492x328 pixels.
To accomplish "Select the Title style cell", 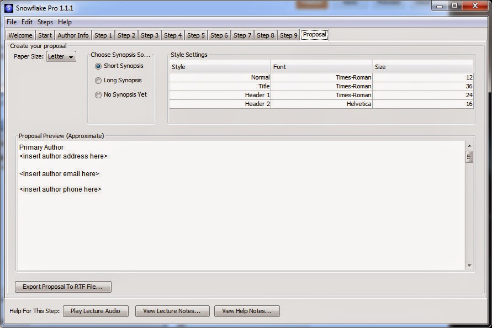I will pos(220,86).
